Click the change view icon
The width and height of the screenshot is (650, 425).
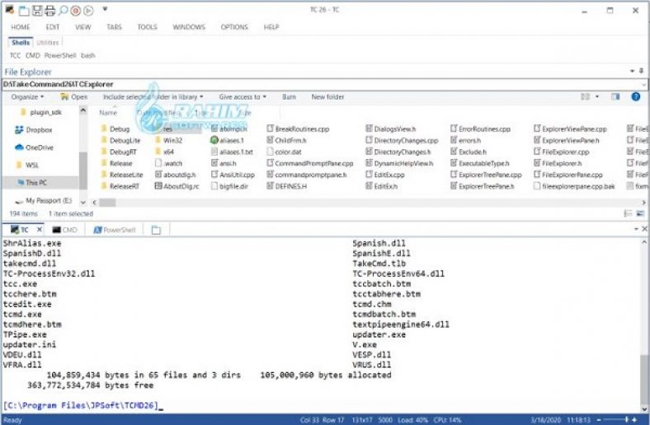(x=585, y=97)
